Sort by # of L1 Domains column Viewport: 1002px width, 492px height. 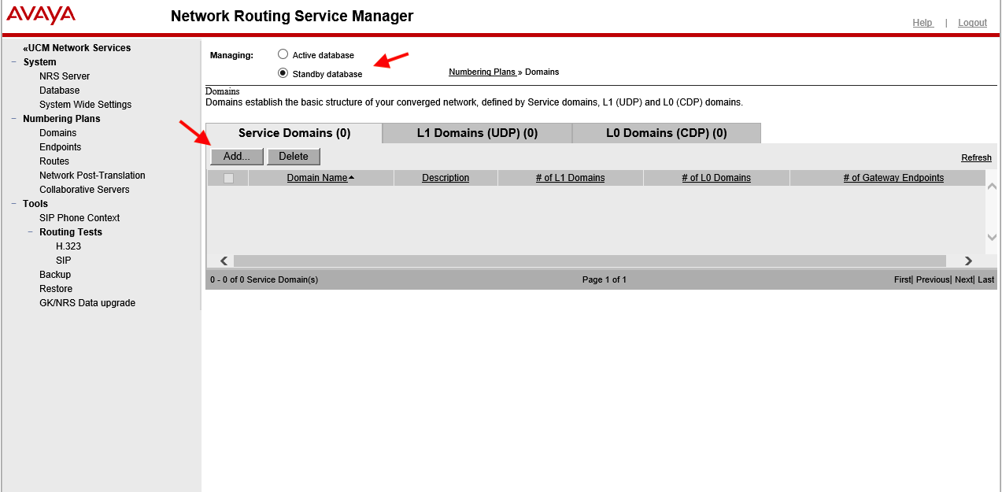(570, 178)
